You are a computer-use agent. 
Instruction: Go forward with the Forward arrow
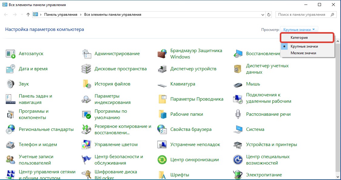[15, 15]
